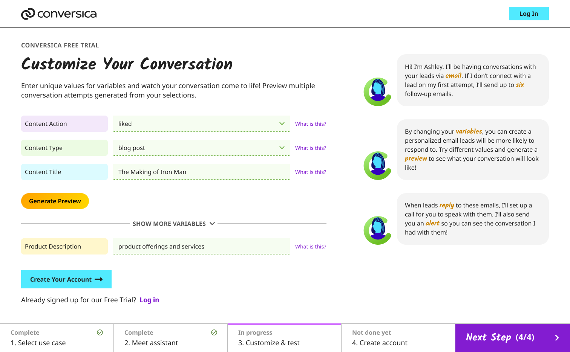Click What is this? for Content Action
The width and height of the screenshot is (570, 352).
click(311, 124)
